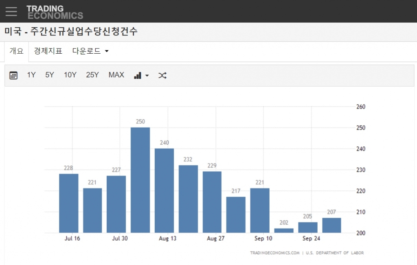The width and height of the screenshot is (417, 265).
Task: Click the Trading Economics logo
Action: click(x=55, y=12)
